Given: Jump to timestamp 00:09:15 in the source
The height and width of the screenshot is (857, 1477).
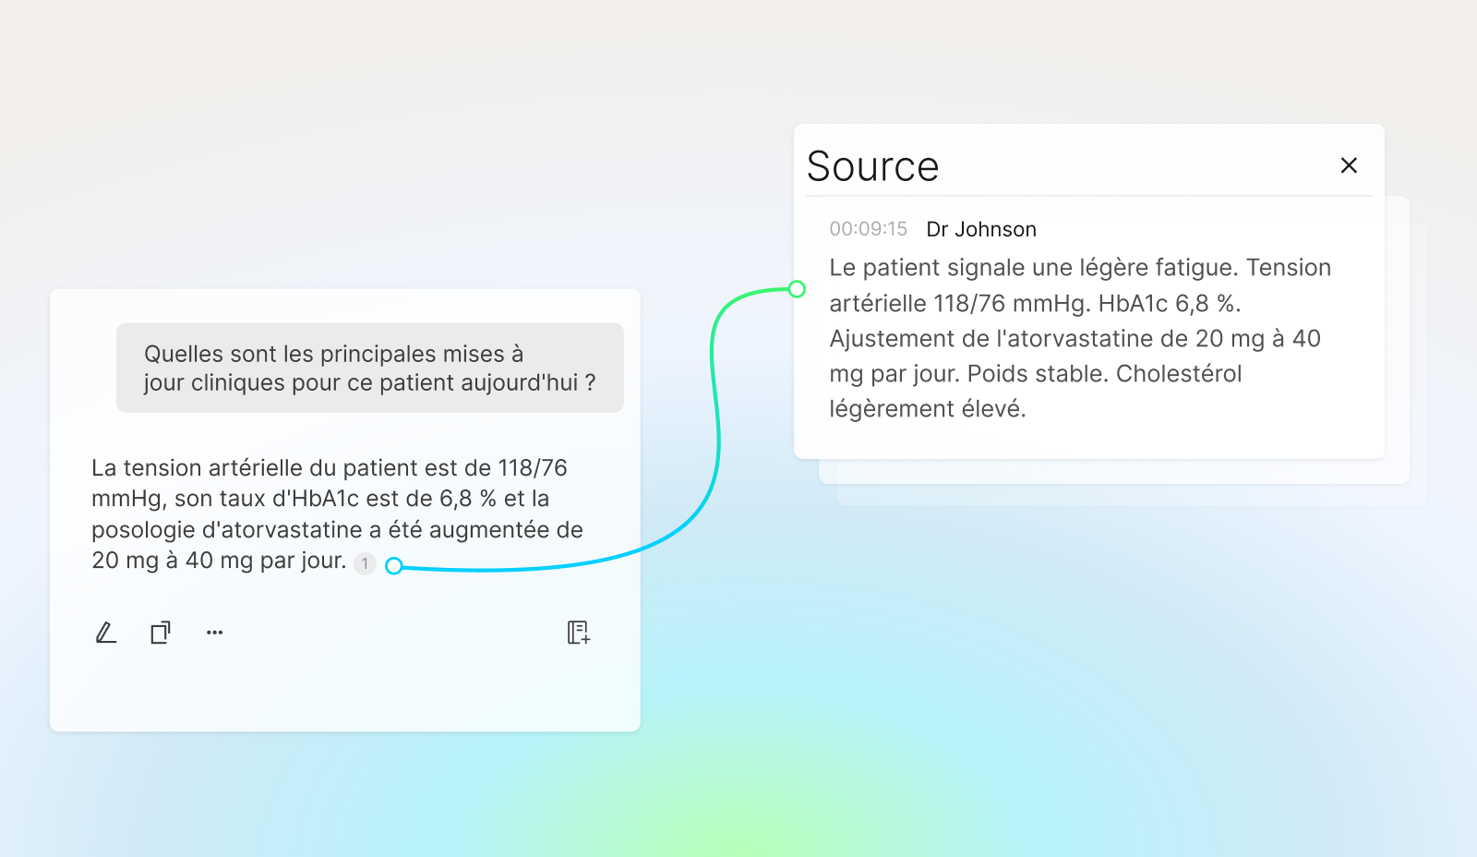Looking at the screenshot, I should click(x=868, y=229).
